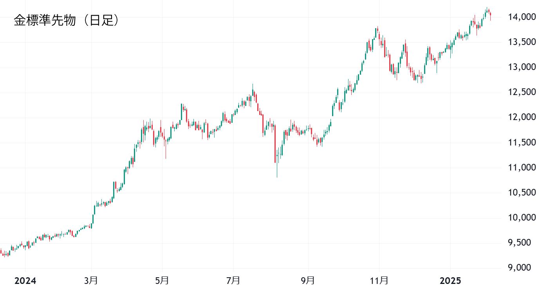Click the 5月 date axis label
The width and height of the screenshot is (540, 289).
coord(162,281)
